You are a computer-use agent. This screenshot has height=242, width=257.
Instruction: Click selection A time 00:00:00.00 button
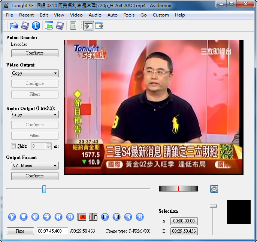pyautogui.click(x=184, y=221)
